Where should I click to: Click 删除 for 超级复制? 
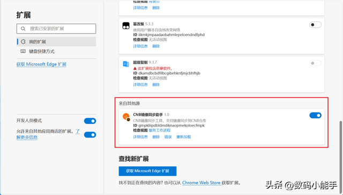[x=156, y=84]
